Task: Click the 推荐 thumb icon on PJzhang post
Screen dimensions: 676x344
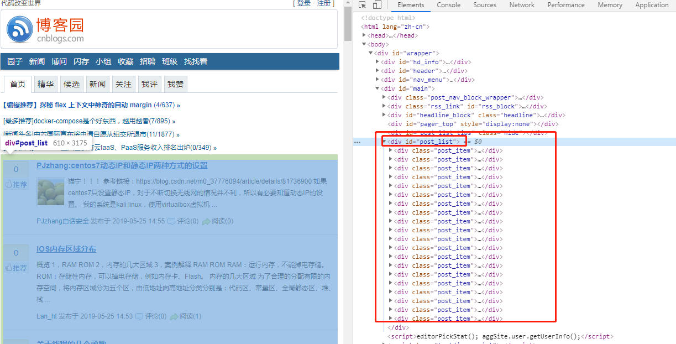Action: (x=8, y=185)
